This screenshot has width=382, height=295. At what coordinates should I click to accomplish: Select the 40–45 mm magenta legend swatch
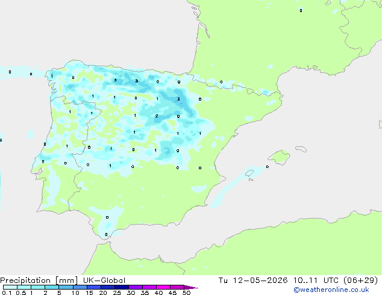[x=163, y=287]
